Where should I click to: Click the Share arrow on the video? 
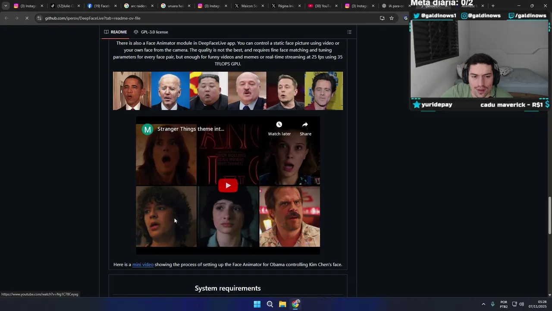tap(305, 124)
